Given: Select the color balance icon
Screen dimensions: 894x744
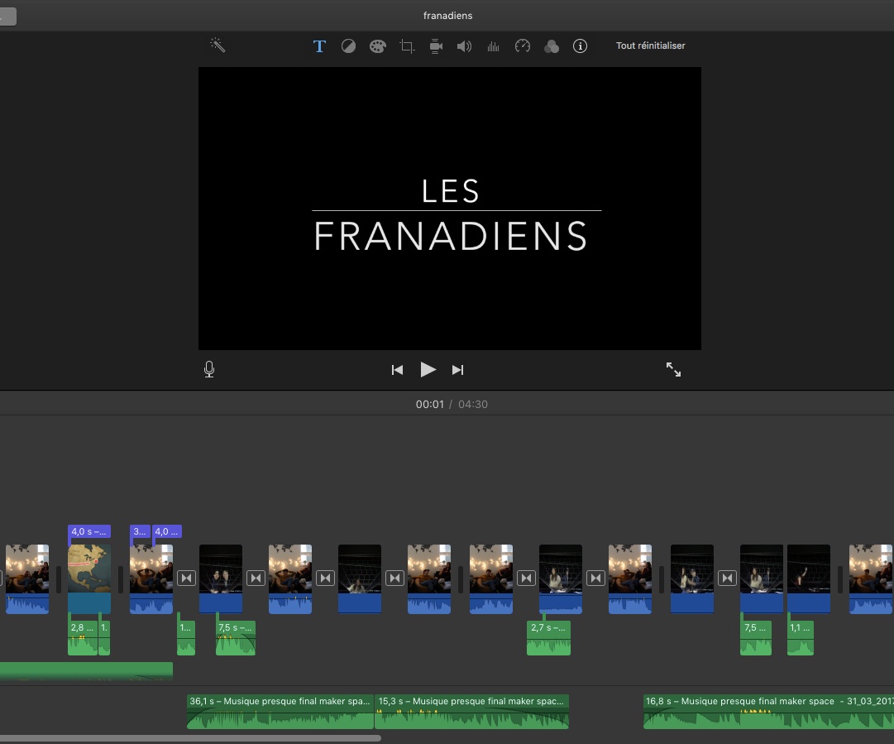Looking at the screenshot, I should pyautogui.click(x=348, y=46).
